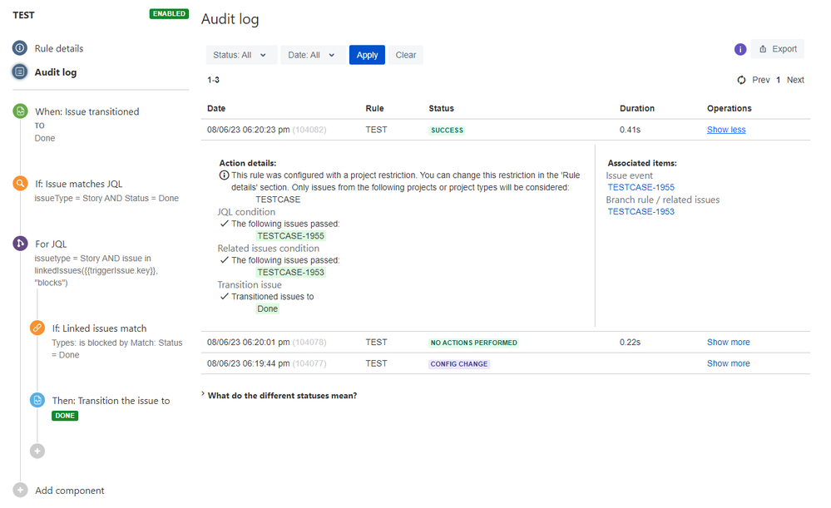831x508 pixels.
Task: Click the 08/06/23 06:20:23 pm date entry
Action: (x=248, y=130)
